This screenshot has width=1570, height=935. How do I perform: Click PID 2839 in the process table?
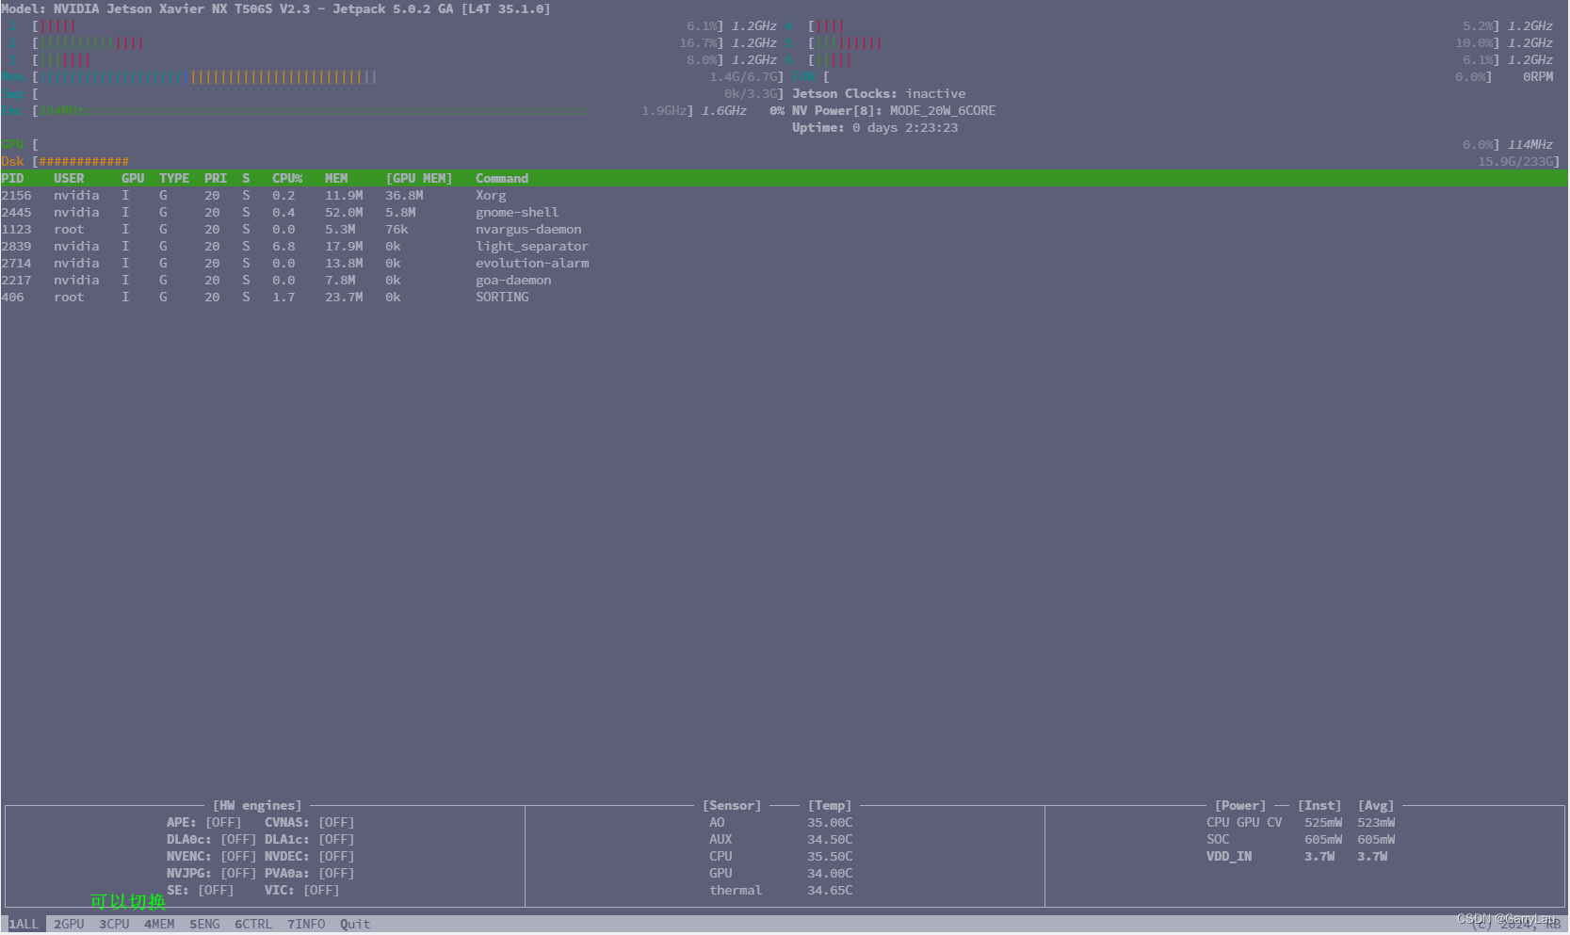pyautogui.click(x=16, y=246)
